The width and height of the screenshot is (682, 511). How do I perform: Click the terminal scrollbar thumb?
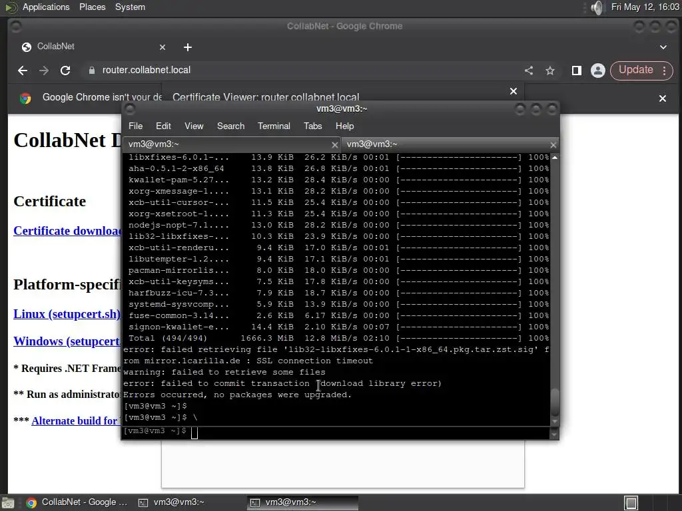tap(555, 403)
